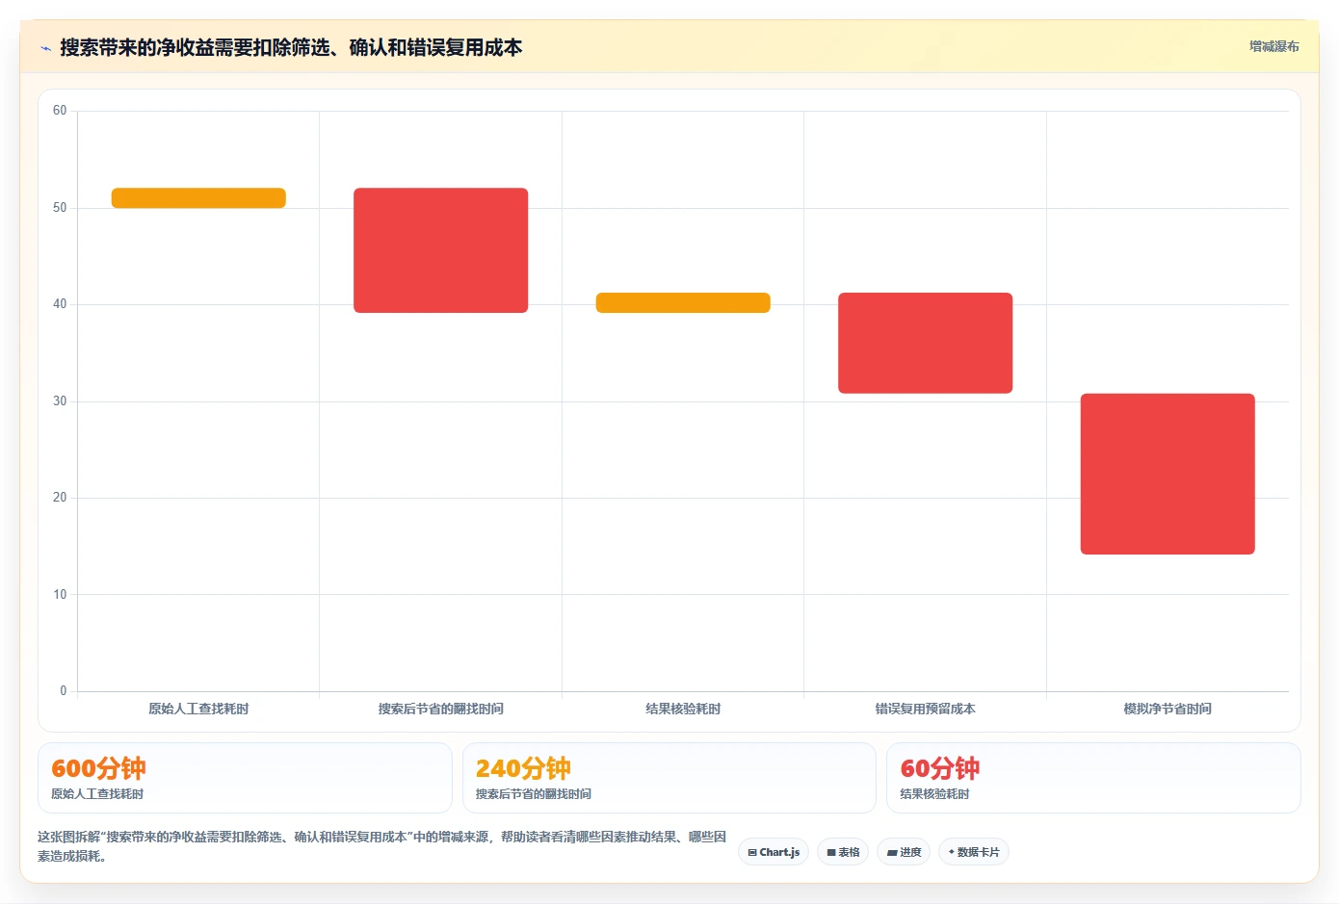Click the y-axis value 50

[60, 208]
